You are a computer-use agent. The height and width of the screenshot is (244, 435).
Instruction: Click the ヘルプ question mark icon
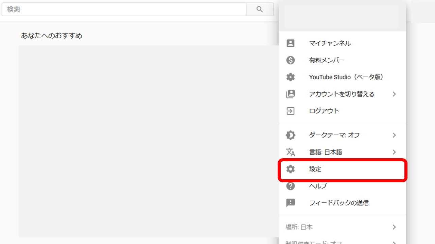click(291, 186)
